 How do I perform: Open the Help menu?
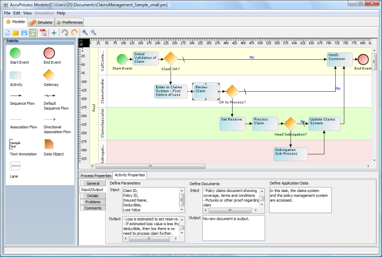61,13
